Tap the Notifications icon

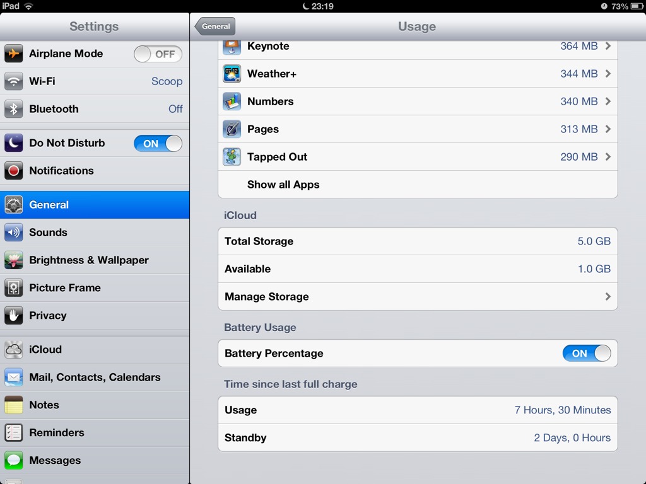point(14,170)
